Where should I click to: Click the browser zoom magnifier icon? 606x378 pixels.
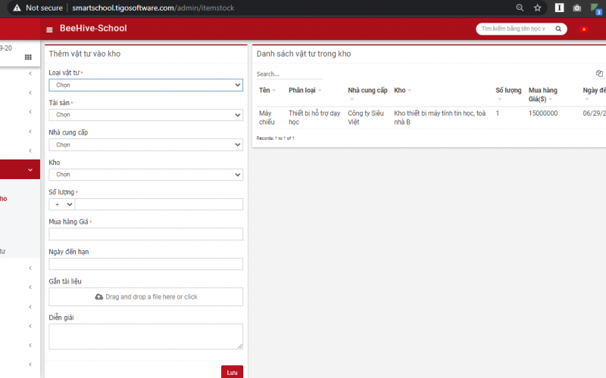pos(520,8)
